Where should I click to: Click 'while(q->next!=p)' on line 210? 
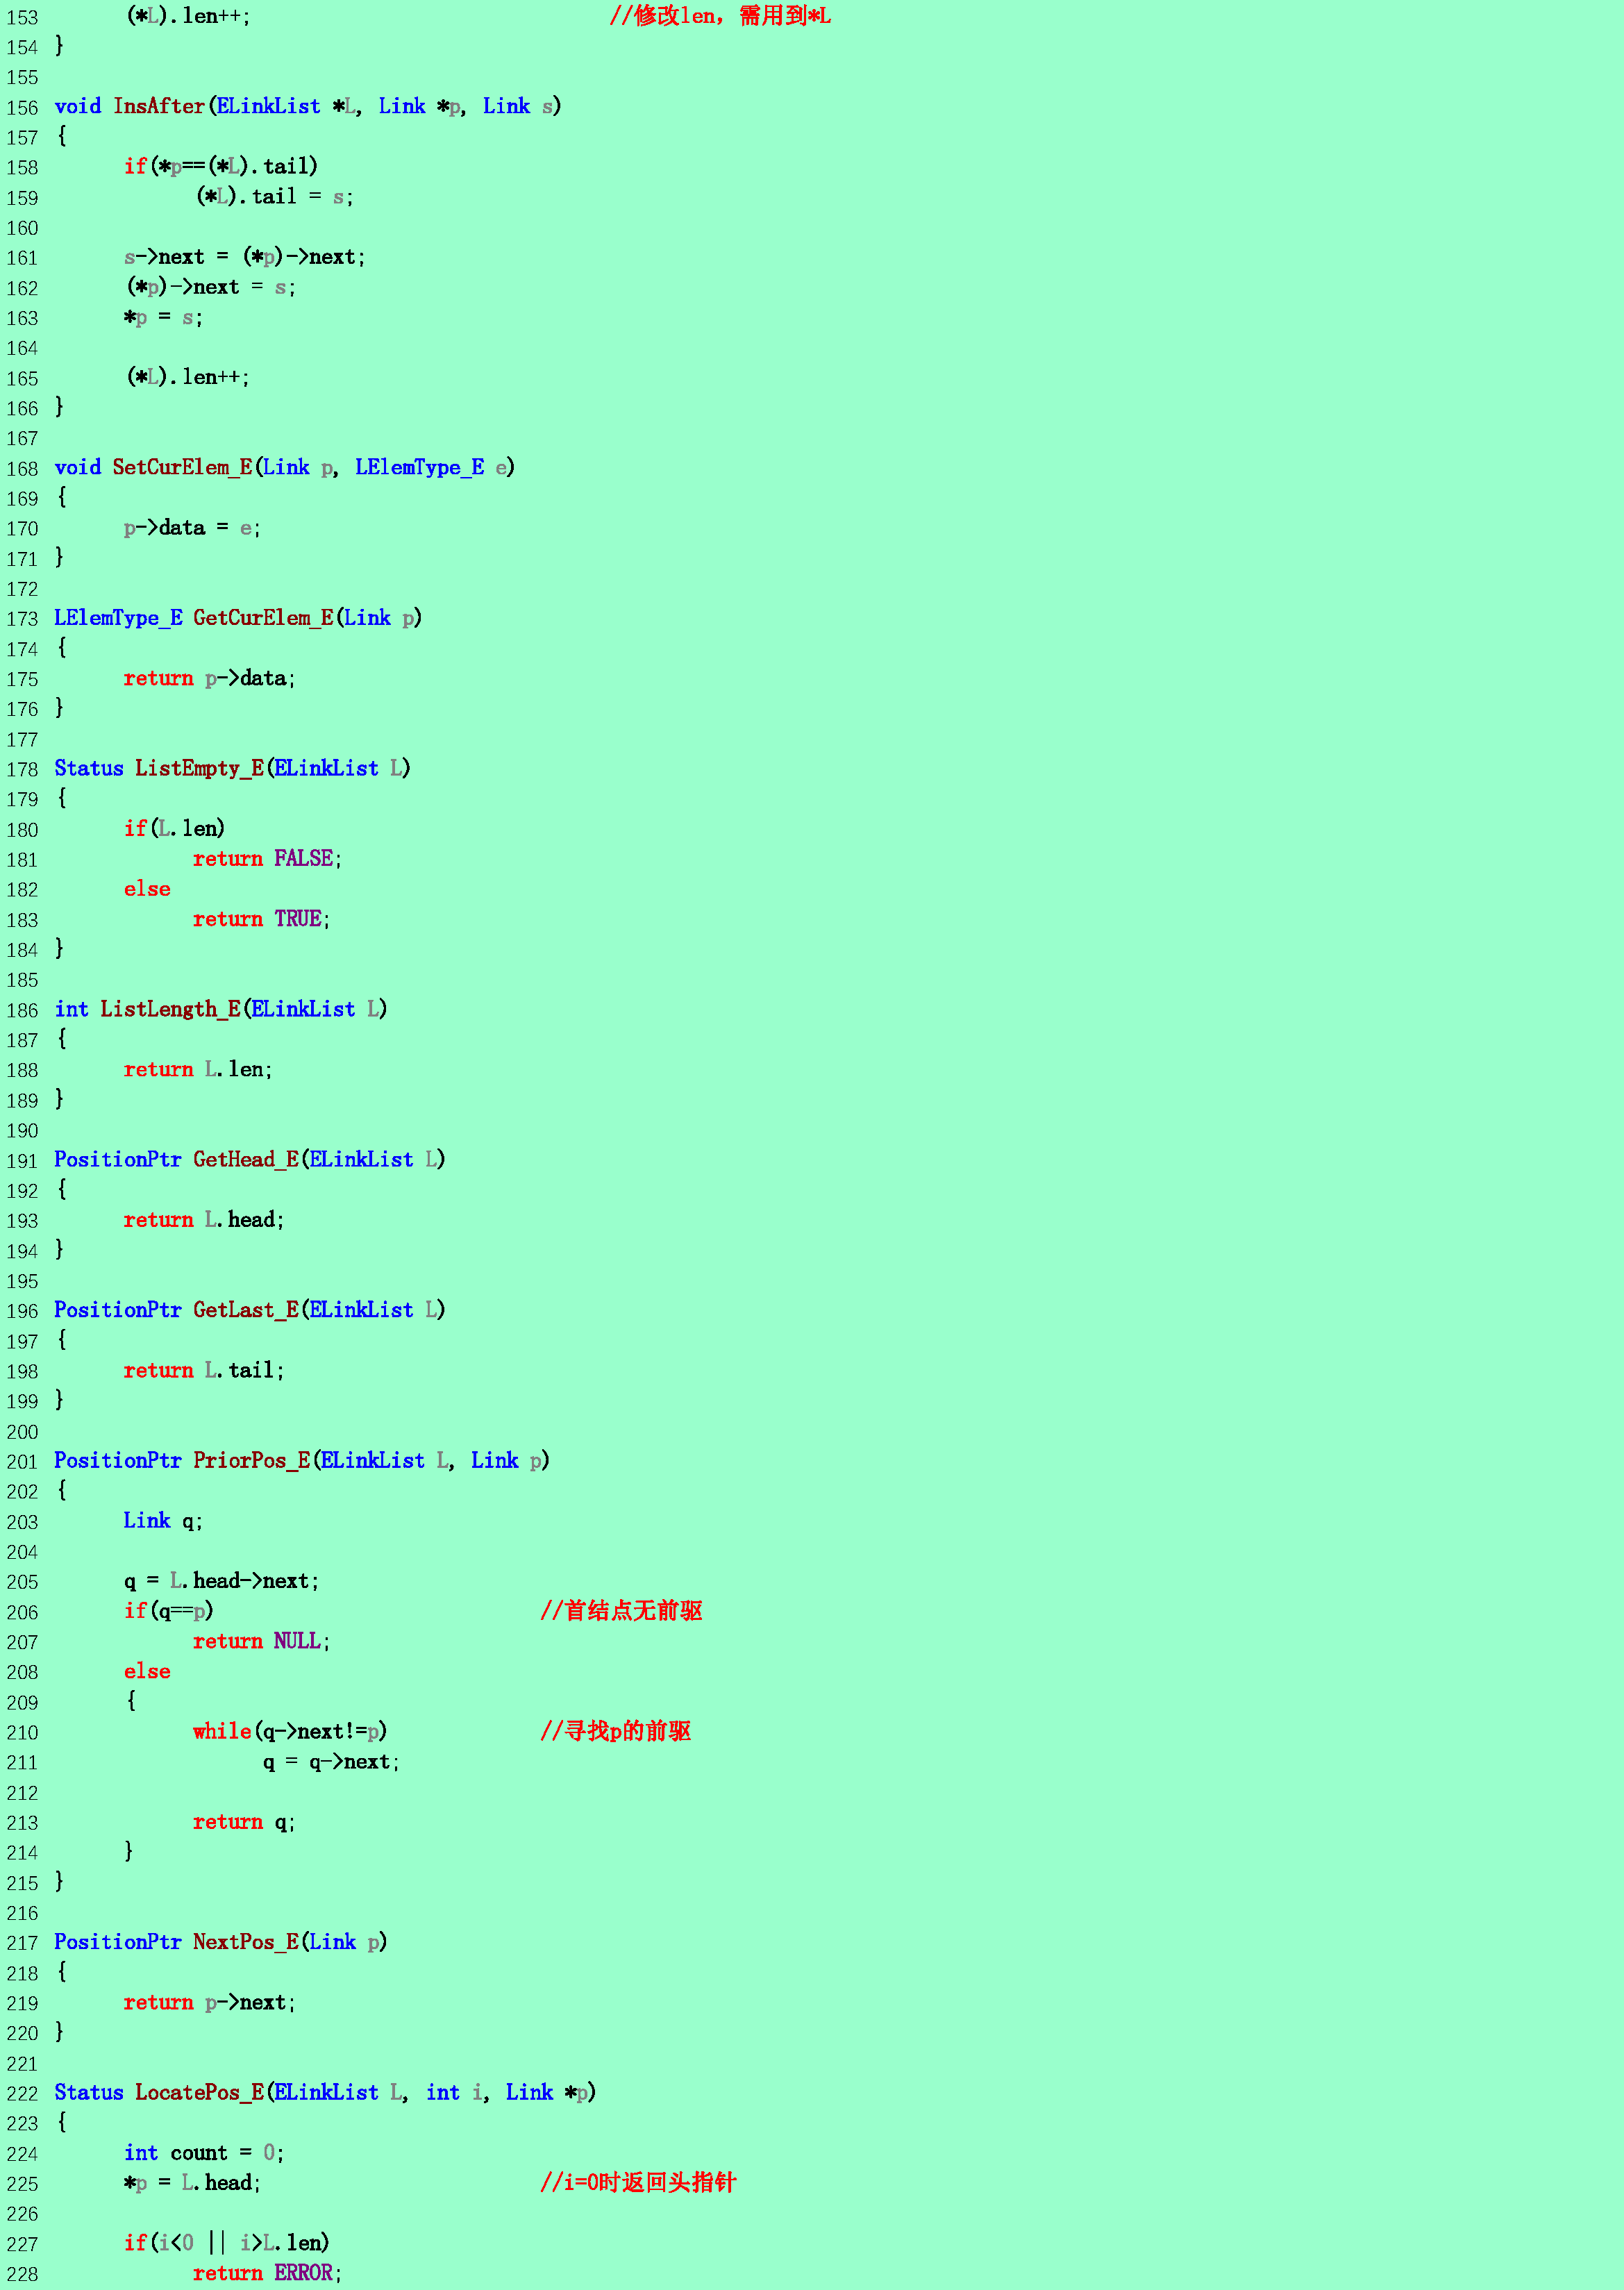pos(290,1731)
